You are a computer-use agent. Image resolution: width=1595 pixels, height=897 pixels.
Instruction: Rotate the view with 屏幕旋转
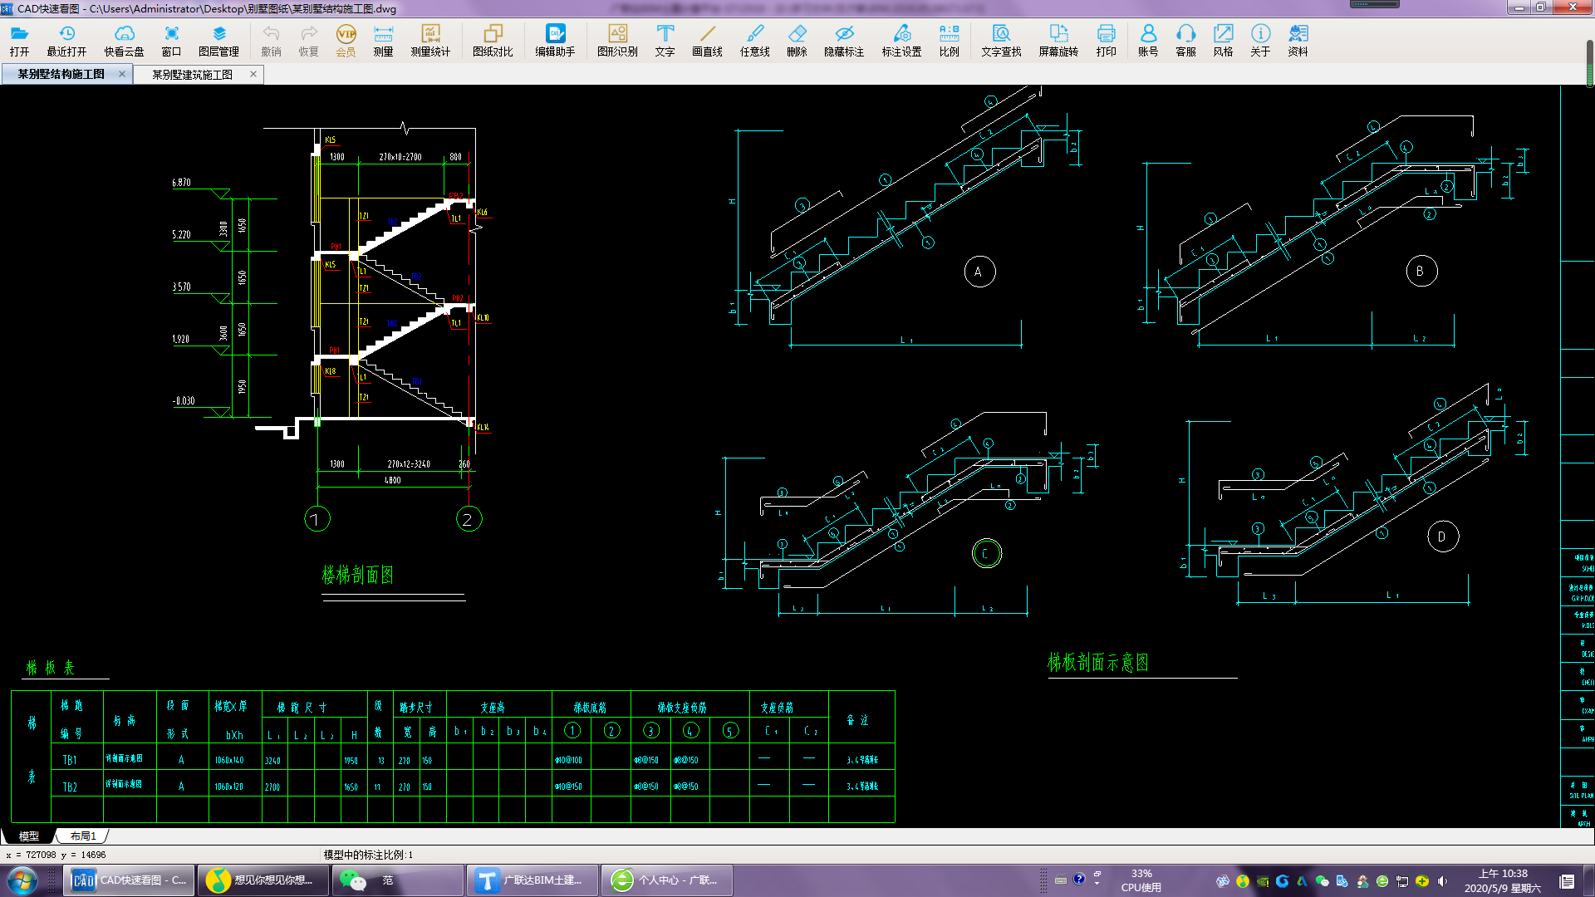[1058, 41]
